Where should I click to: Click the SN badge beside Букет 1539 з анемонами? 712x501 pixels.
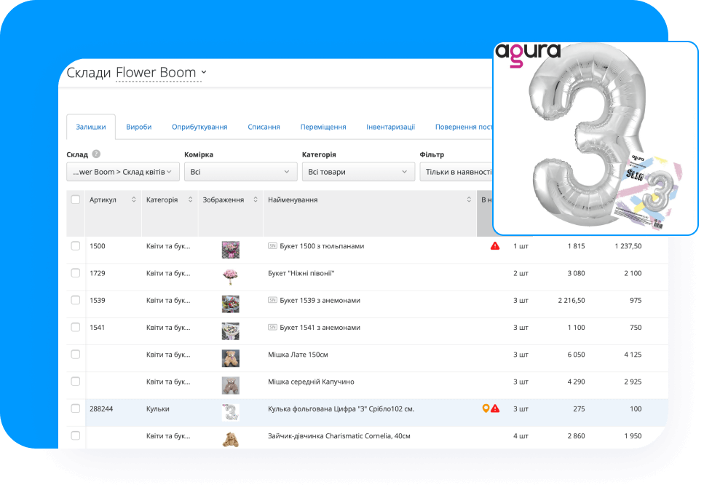(272, 300)
